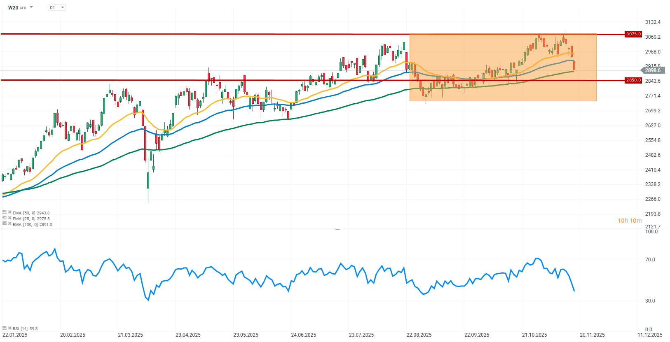Click the 2554.8 price axis label
The width and height of the screenshot is (670, 342).
pos(653,140)
